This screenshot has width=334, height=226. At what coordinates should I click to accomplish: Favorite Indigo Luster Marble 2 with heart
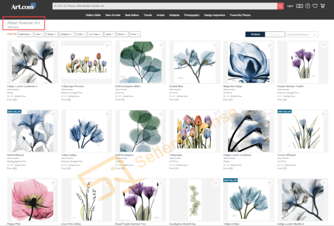tap(324, 183)
